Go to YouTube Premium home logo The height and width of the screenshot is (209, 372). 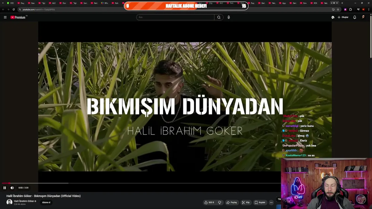(x=18, y=17)
